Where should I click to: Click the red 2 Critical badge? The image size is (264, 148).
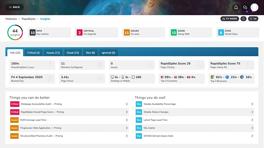pyautogui.click(x=80, y=32)
